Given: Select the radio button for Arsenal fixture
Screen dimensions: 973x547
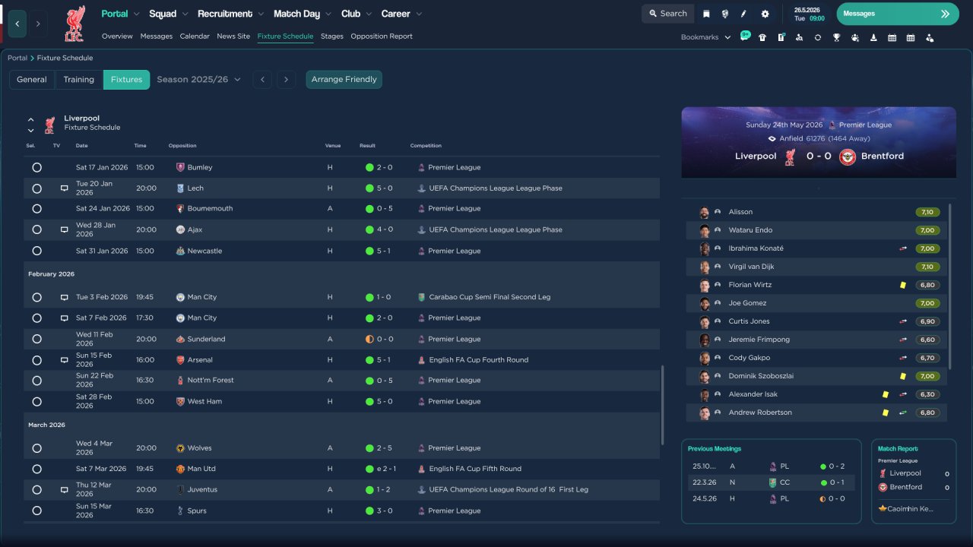Looking at the screenshot, I should [36, 360].
